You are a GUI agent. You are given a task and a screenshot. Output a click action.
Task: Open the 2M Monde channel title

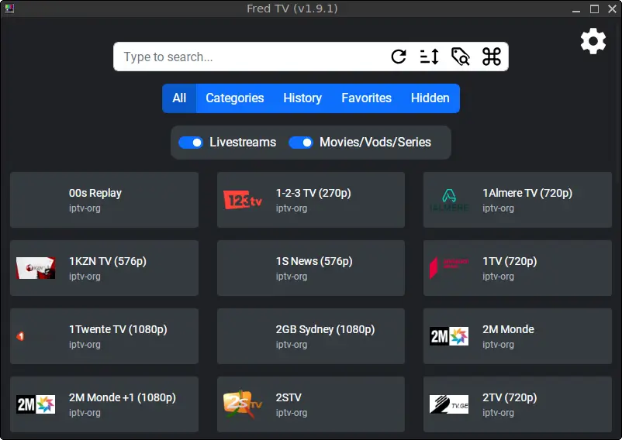[x=508, y=329]
